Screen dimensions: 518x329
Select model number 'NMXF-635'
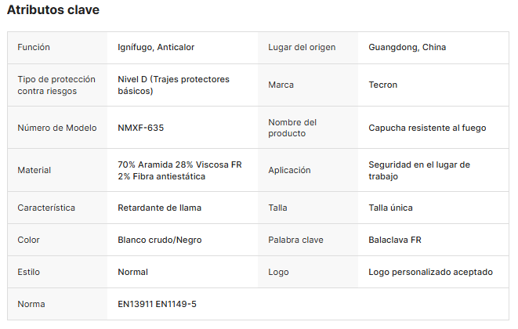141,128
